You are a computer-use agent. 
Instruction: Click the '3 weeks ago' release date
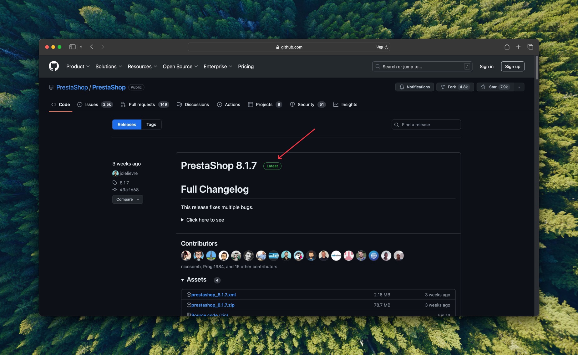pyautogui.click(x=126, y=164)
